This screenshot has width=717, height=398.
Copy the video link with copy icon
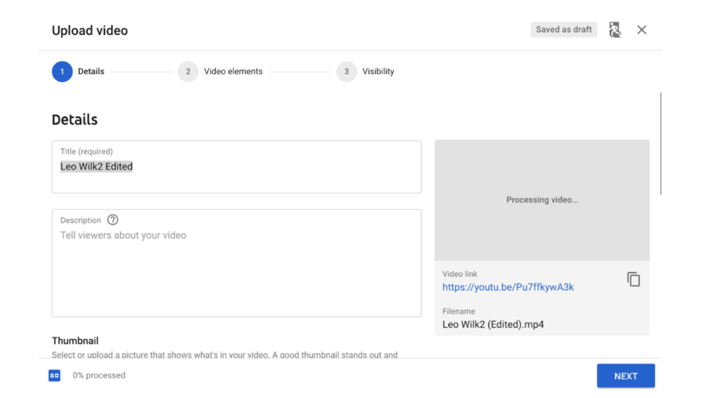[x=633, y=279]
